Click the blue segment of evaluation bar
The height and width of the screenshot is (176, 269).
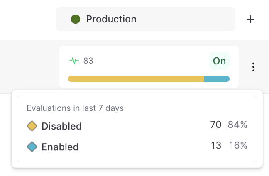(217, 79)
